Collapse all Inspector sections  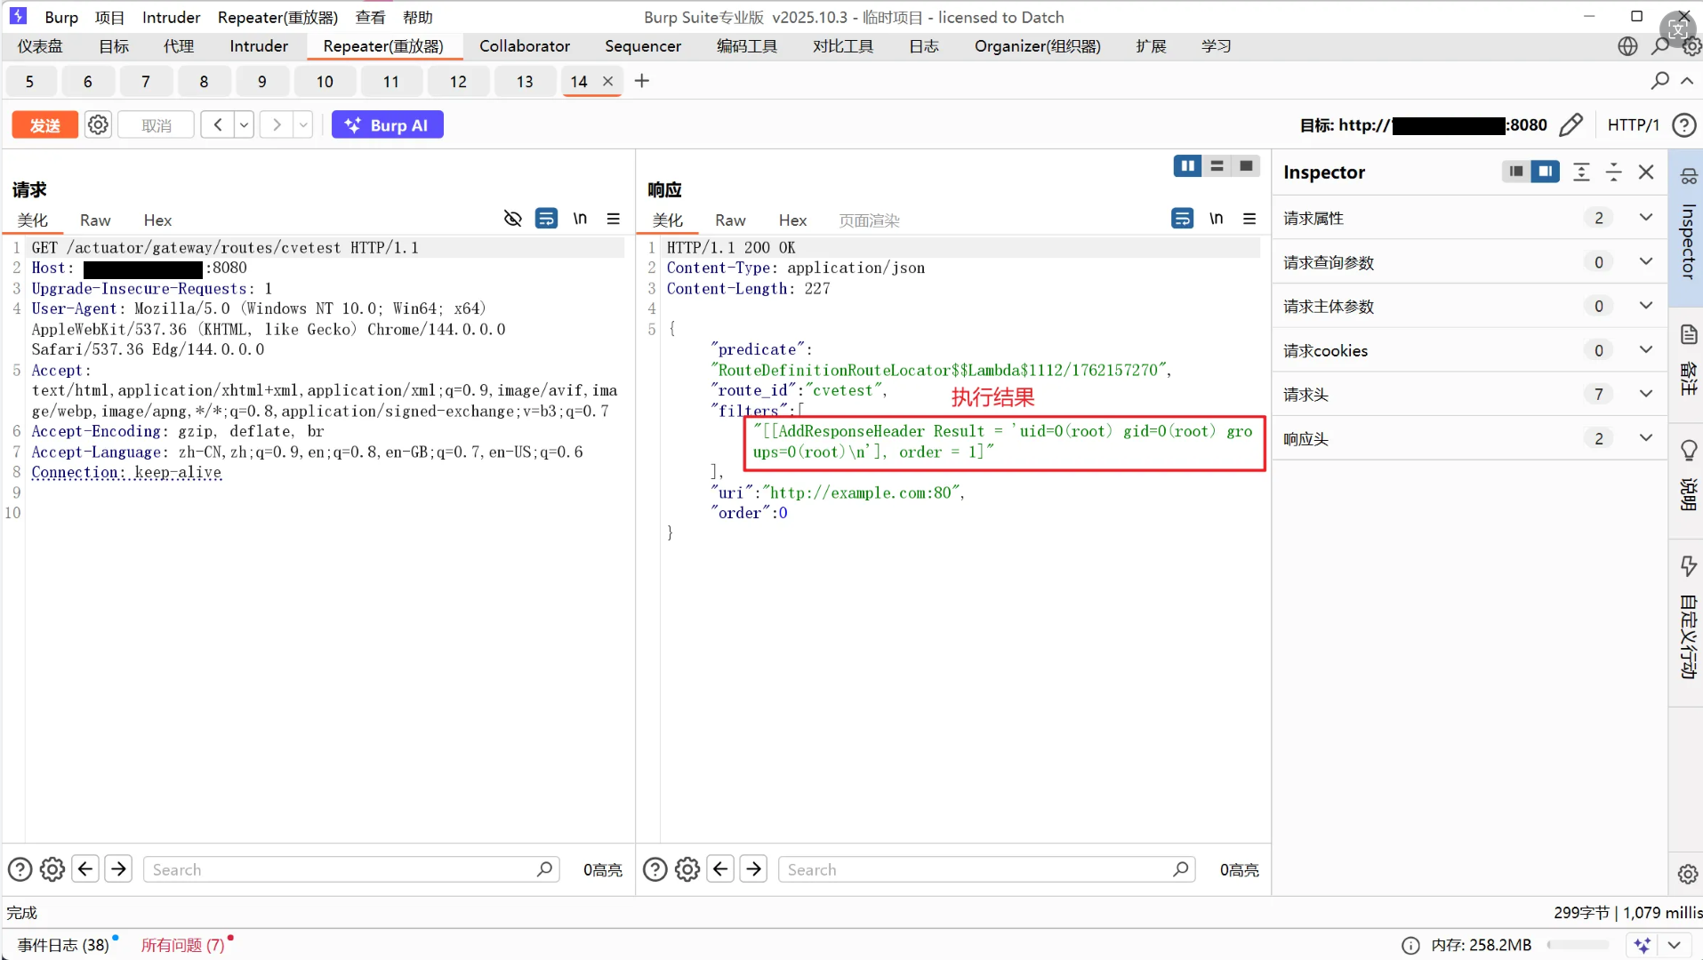(1613, 172)
